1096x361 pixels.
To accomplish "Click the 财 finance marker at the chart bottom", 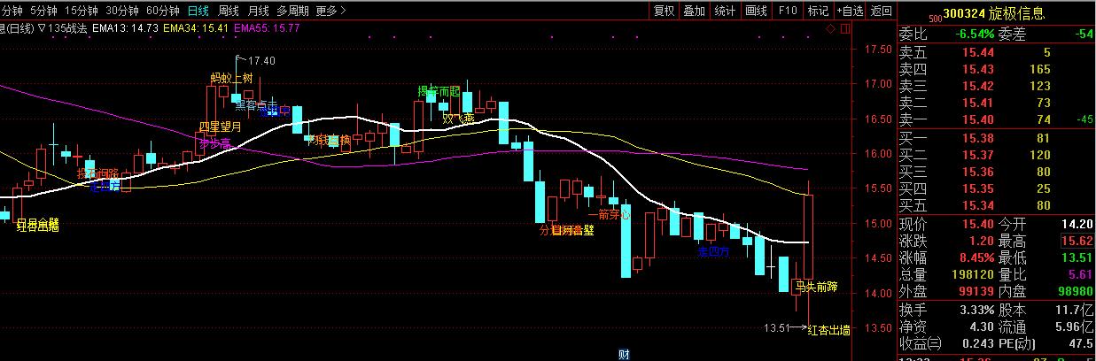I will pos(624,355).
